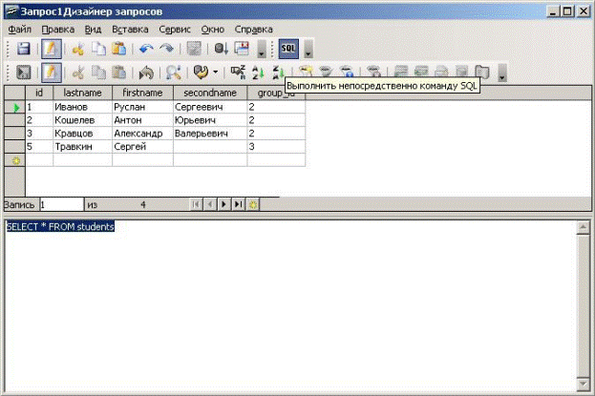Image resolution: width=595 pixels, height=396 pixels.
Task: Click the SQL editor scrollbar down arrow
Action: pos(583,385)
